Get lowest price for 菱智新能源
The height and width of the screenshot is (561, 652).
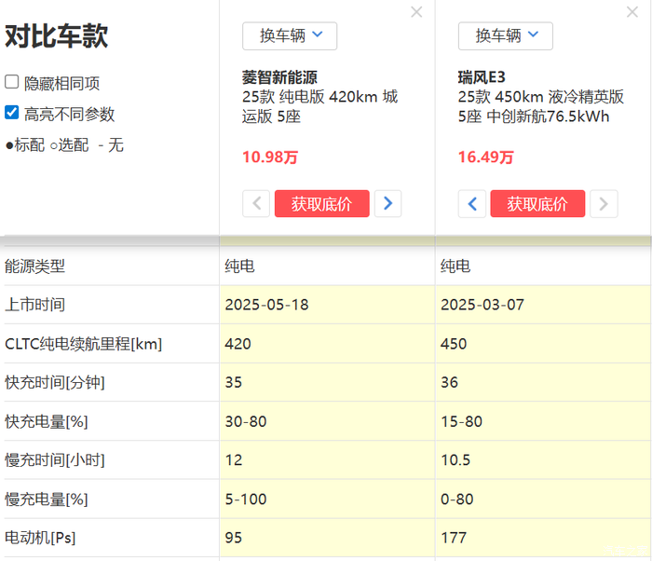click(321, 204)
